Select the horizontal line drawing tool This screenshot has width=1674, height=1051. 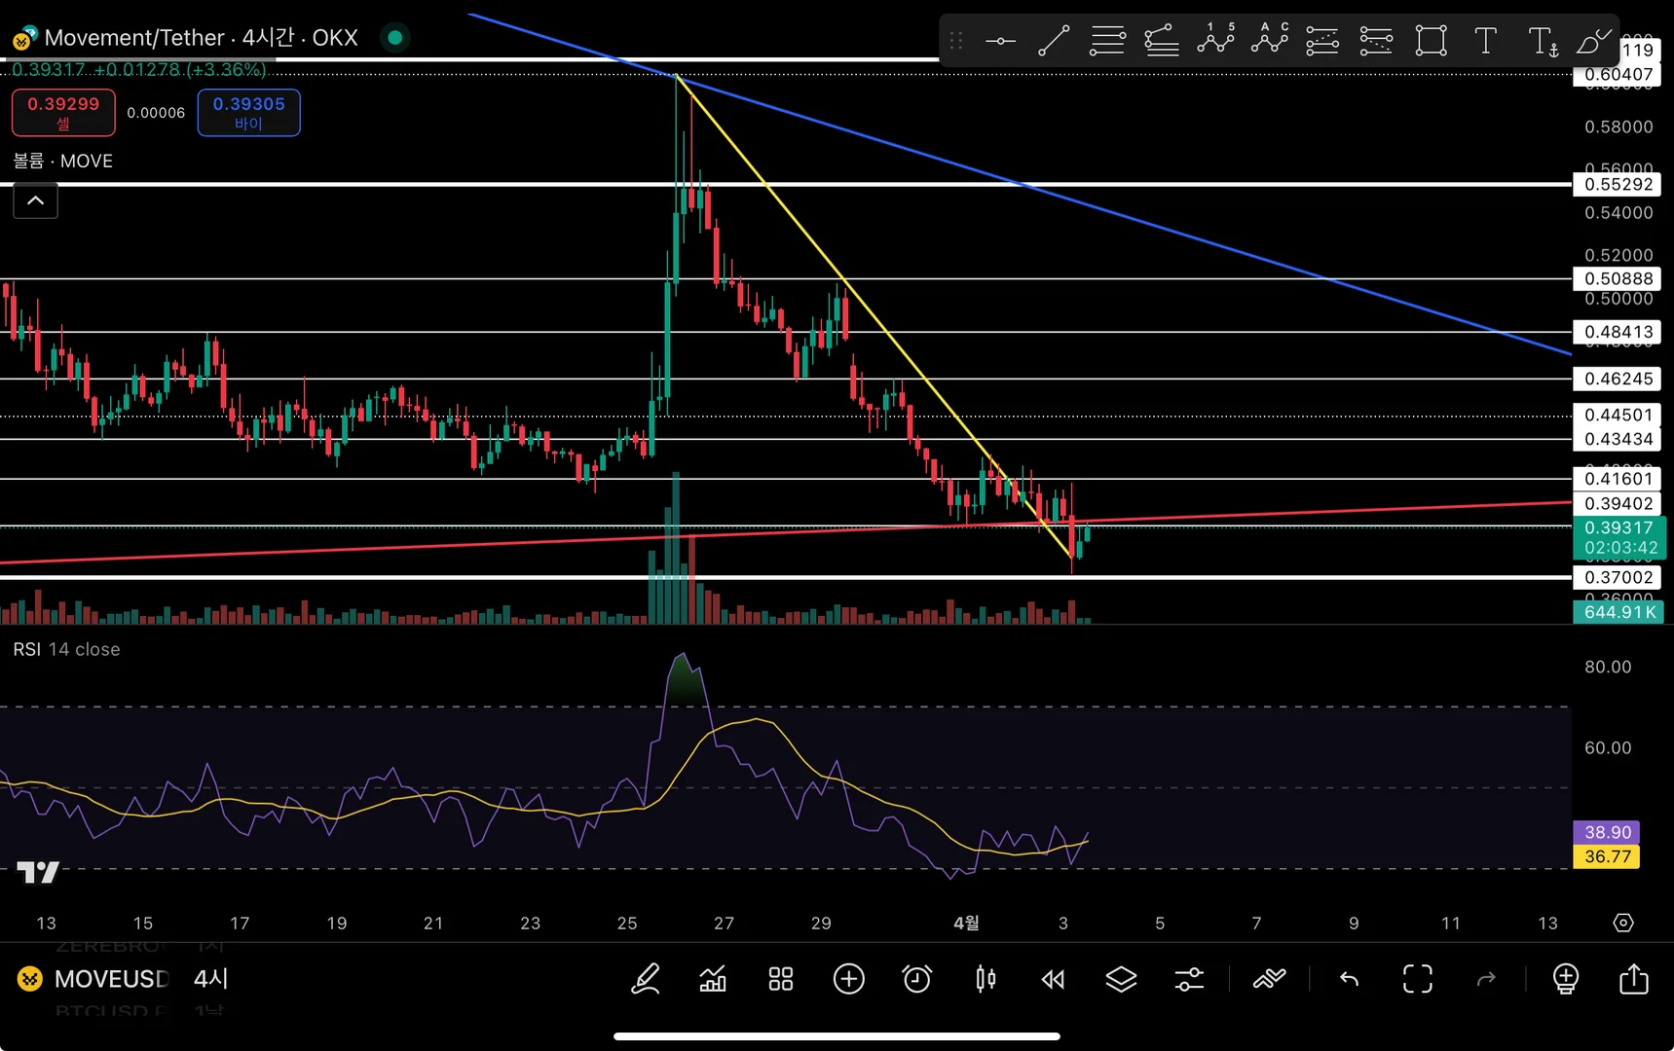(x=1000, y=41)
